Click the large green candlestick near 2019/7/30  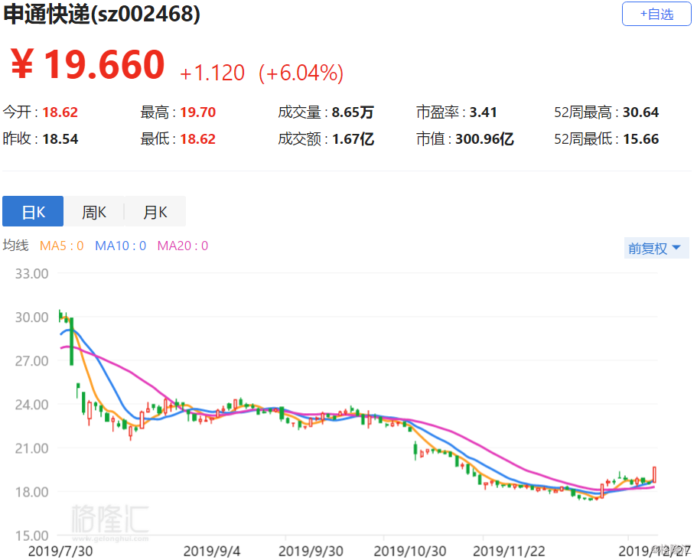point(71,341)
